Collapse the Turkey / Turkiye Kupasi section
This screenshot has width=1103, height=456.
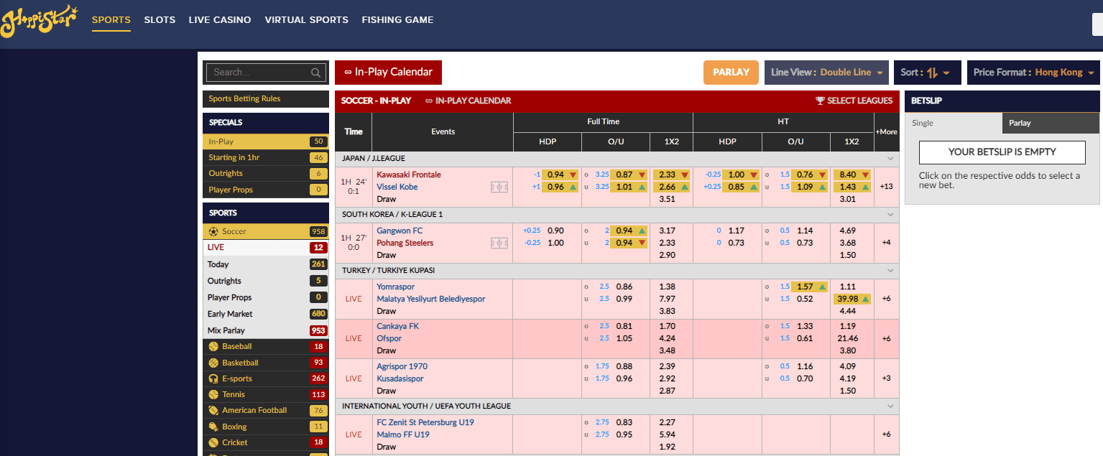(x=891, y=271)
